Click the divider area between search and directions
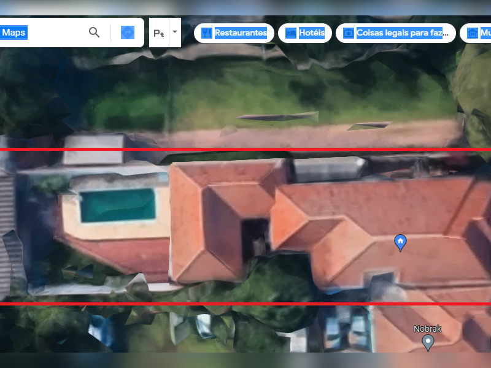 tap(111, 32)
